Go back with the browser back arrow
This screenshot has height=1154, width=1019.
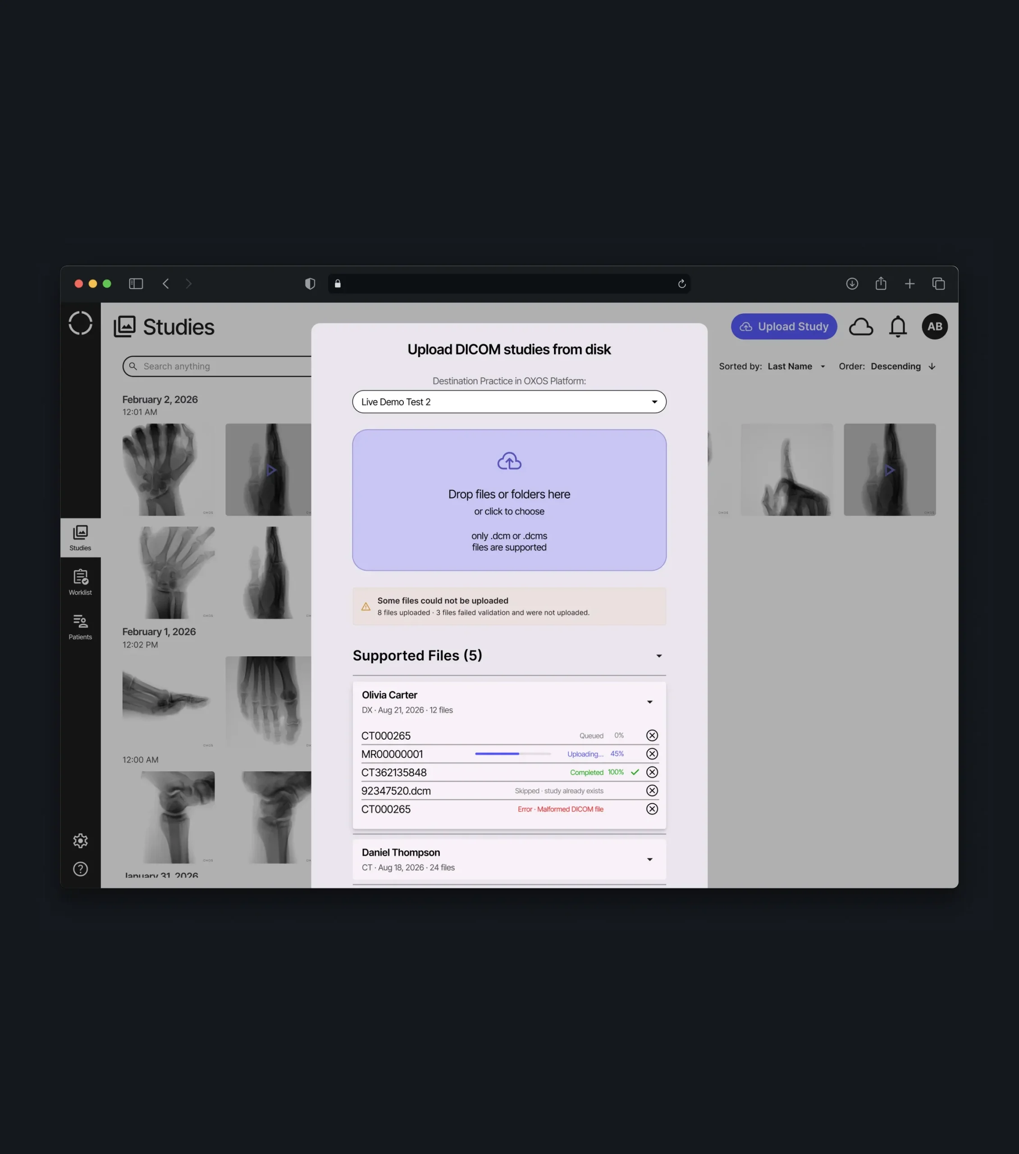tap(165, 284)
